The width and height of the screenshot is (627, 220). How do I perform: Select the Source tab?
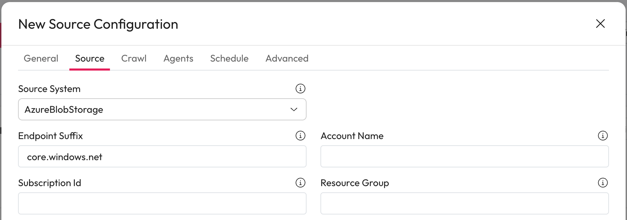click(89, 58)
